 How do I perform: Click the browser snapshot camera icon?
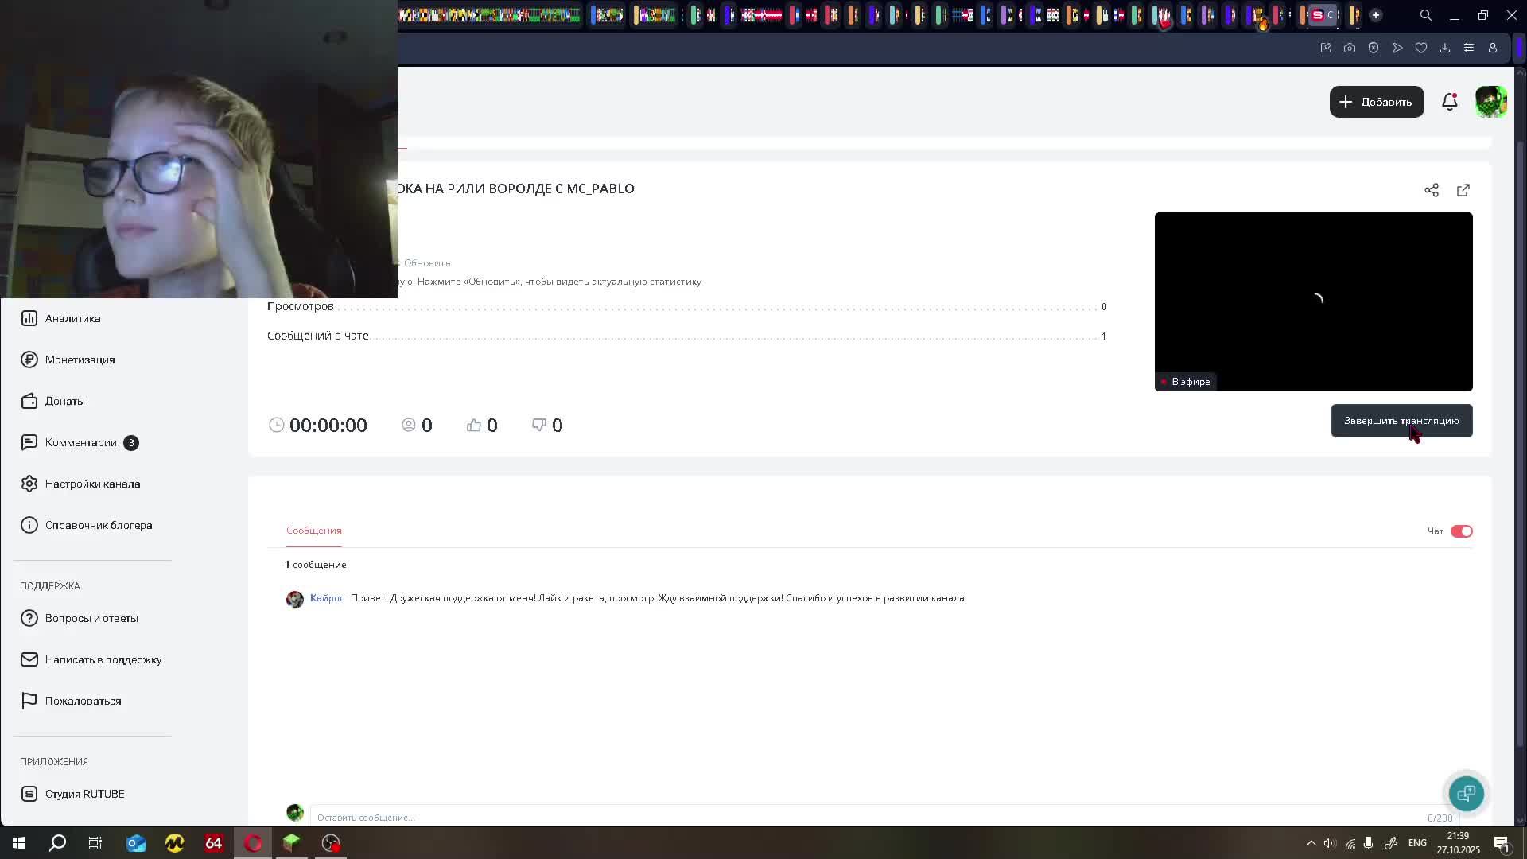(1350, 48)
